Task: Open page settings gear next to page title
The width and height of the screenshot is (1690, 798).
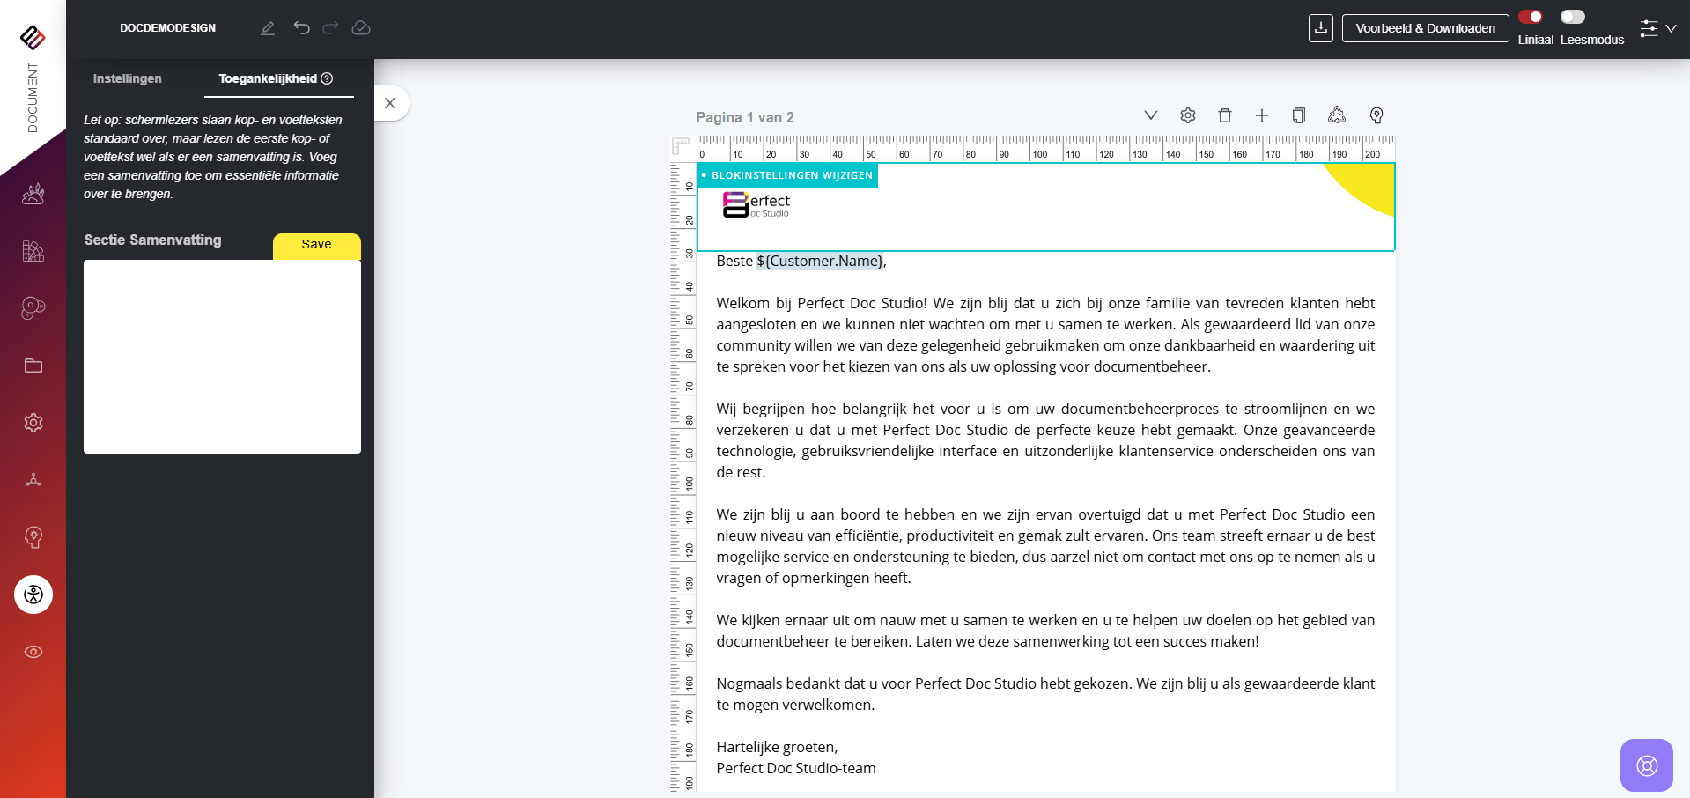Action: click(1187, 115)
